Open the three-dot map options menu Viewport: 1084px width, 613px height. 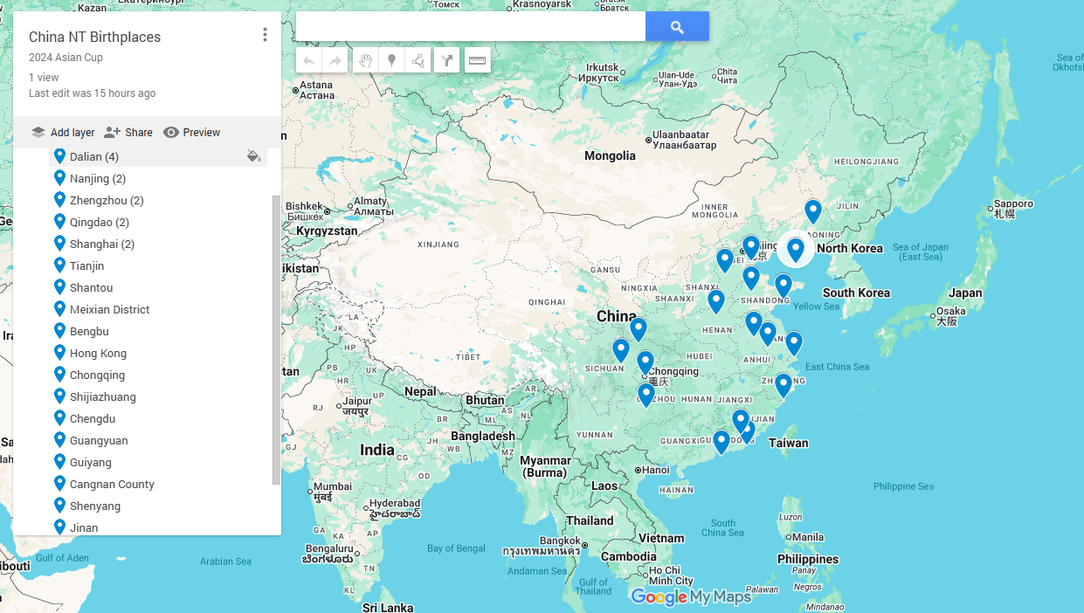coord(265,35)
